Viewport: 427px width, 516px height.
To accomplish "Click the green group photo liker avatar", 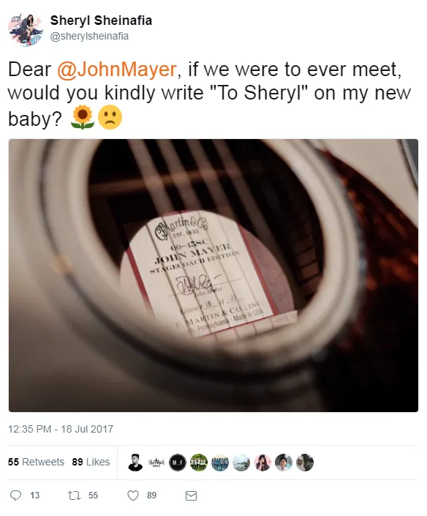I will pos(199,463).
